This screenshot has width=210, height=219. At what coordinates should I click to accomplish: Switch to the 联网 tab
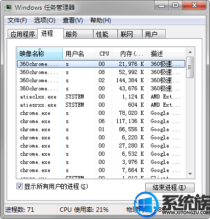pos(130,34)
